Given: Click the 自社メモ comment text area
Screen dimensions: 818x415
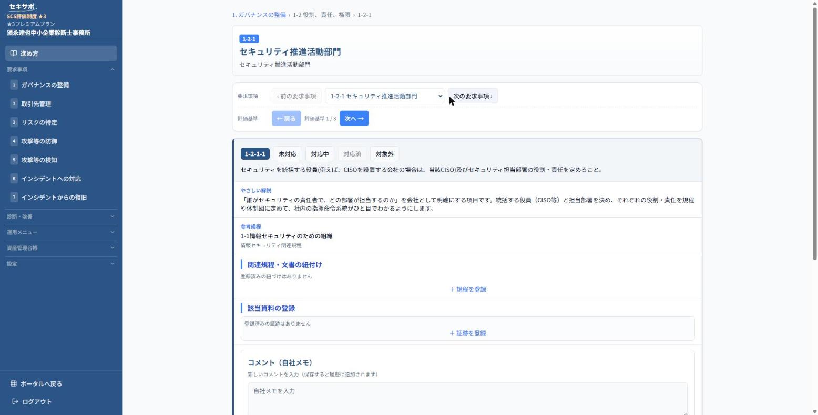Looking at the screenshot, I should (x=467, y=399).
